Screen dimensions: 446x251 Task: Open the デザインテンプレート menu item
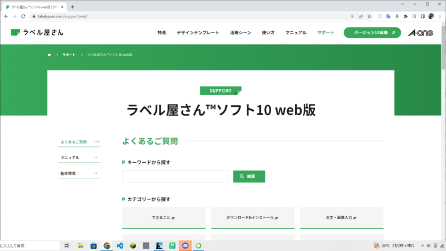point(198,33)
